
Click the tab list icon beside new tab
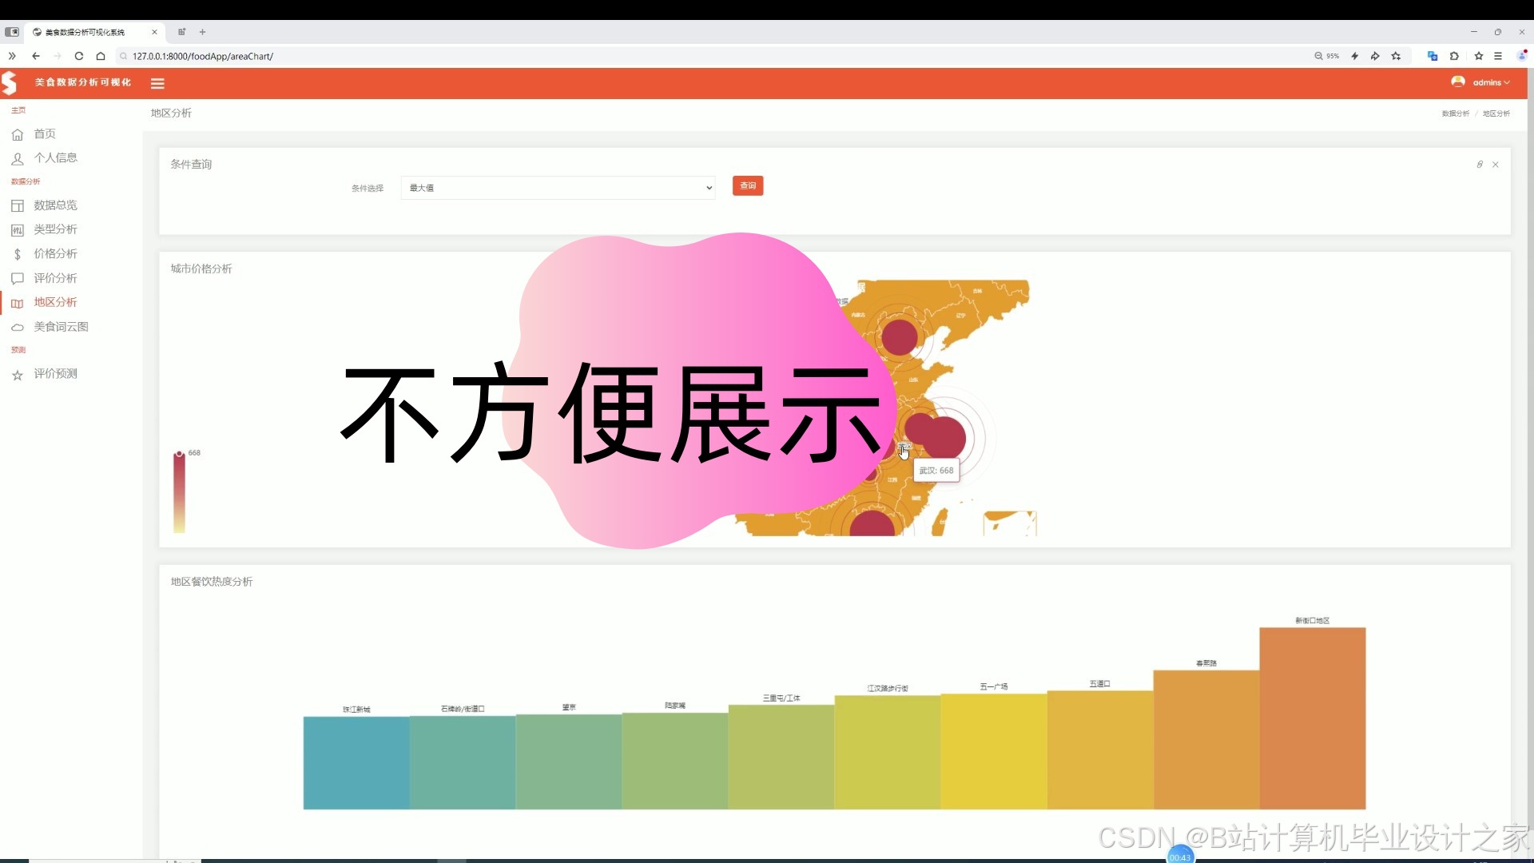coord(181,32)
